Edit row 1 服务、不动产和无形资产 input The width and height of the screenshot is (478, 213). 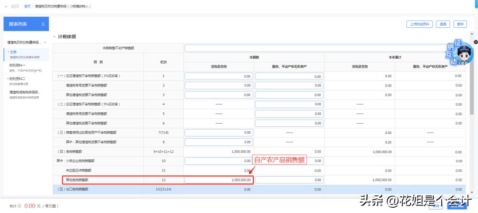[x=289, y=76]
